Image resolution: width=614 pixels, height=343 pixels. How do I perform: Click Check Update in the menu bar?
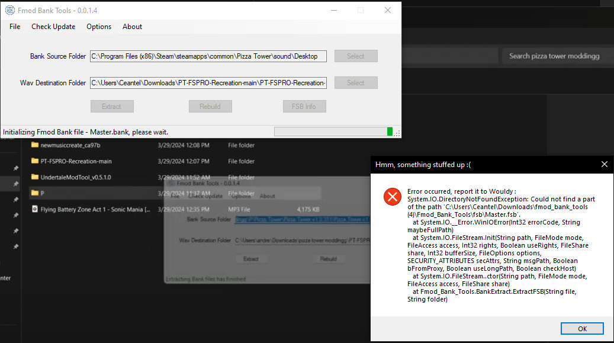pyautogui.click(x=53, y=27)
